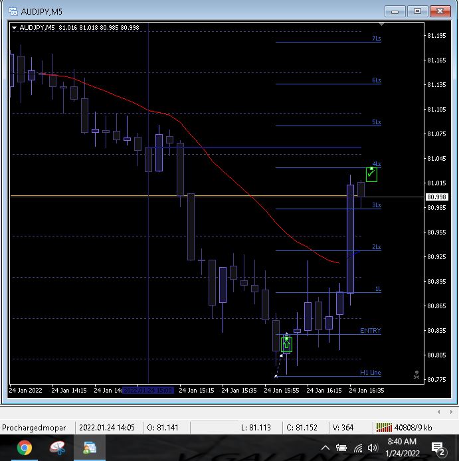Click the MetaTrader taskbar icon
This screenshot has height=461, width=459.
[x=90, y=448]
